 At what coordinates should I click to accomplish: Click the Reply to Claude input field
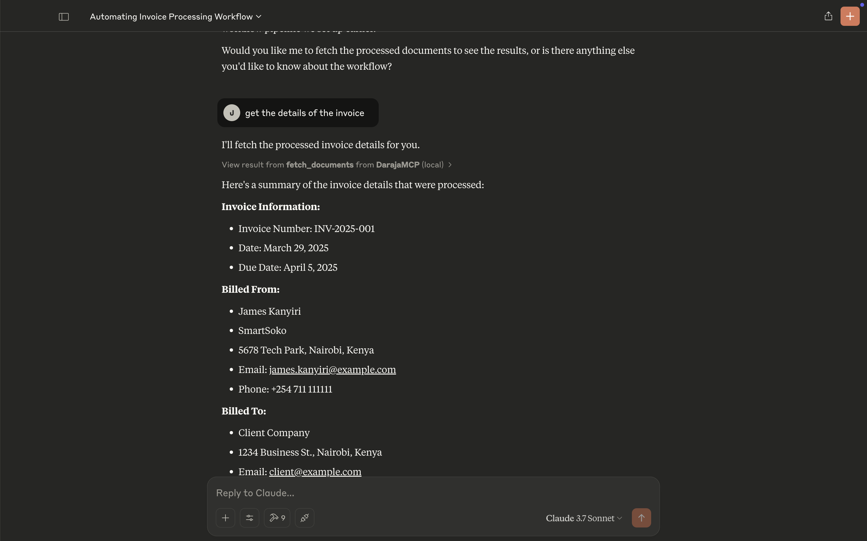[412, 493]
